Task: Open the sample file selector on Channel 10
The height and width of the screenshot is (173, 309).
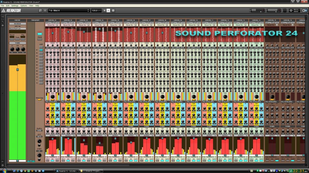Action: coord(194,23)
